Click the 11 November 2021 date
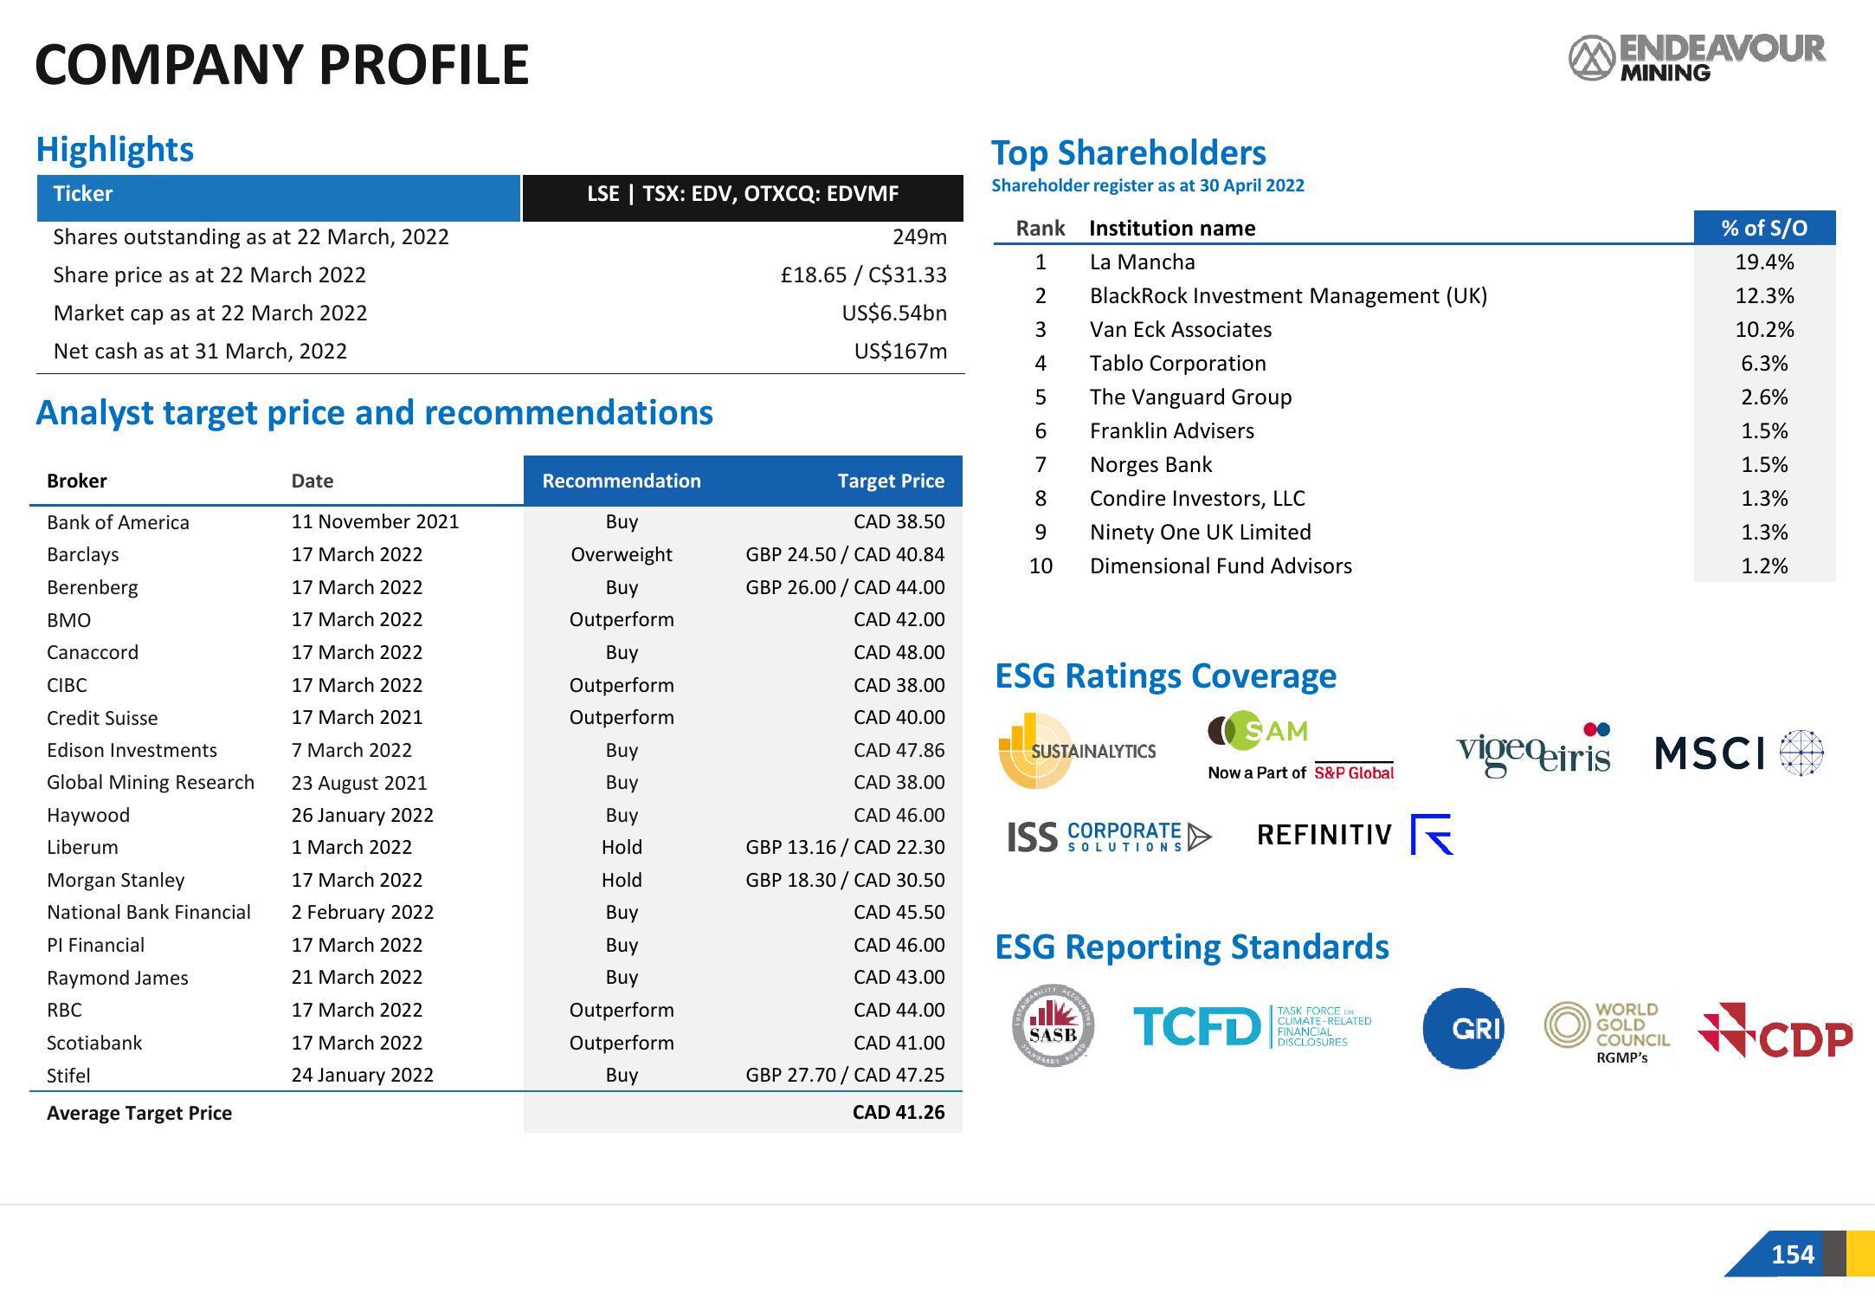Image resolution: width=1875 pixels, height=1299 pixels. click(x=375, y=521)
